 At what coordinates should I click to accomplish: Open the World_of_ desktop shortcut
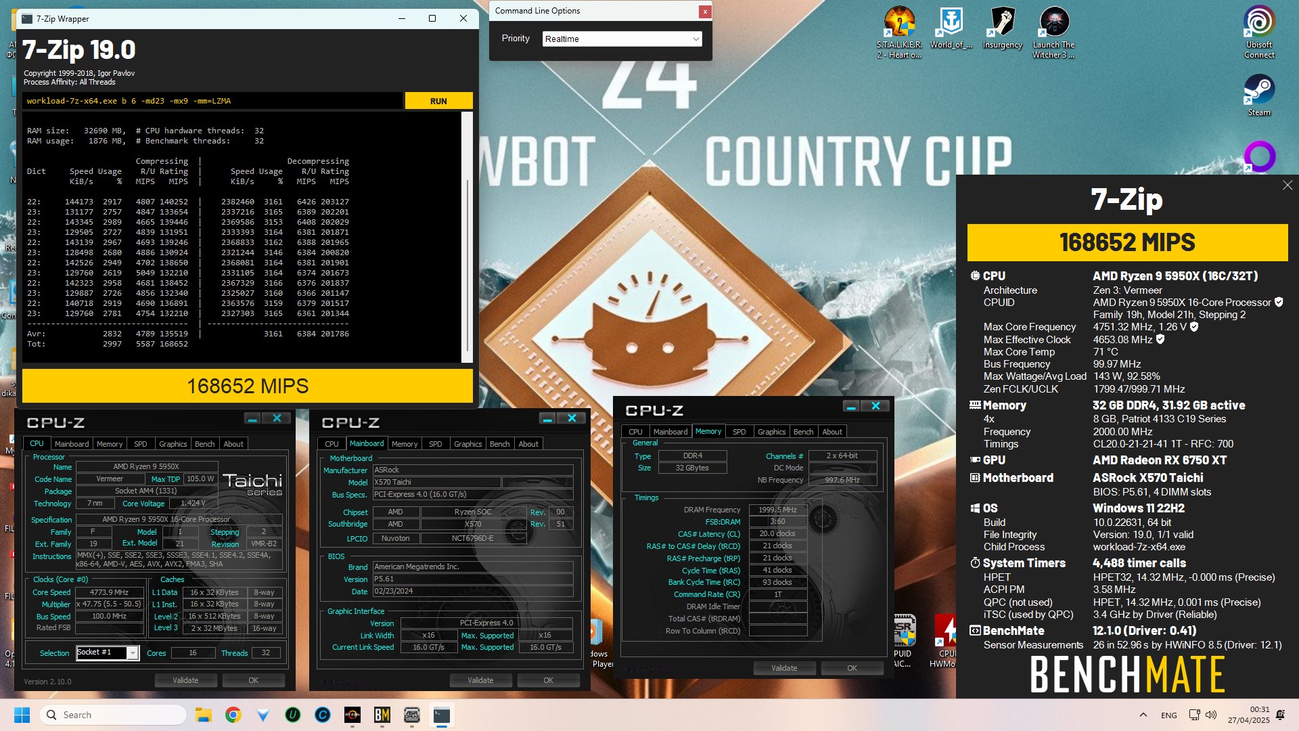click(951, 28)
